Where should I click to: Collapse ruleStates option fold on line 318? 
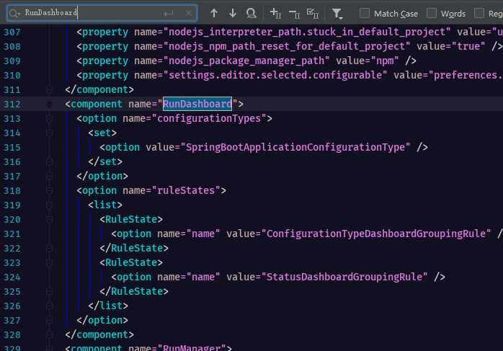[49, 190]
